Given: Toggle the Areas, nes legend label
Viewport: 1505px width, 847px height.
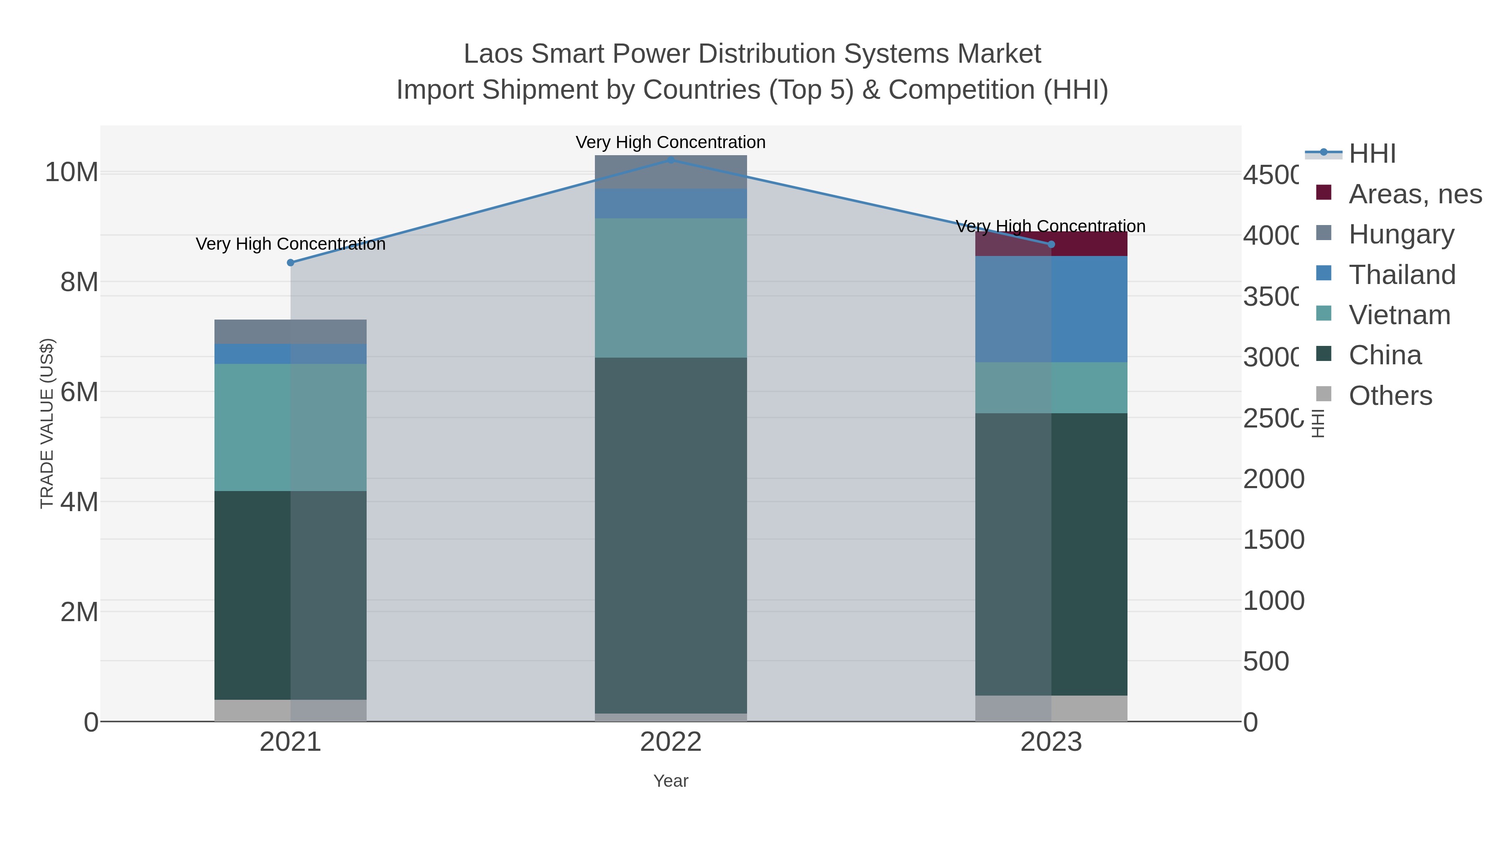Looking at the screenshot, I should tap(1415, 194).
